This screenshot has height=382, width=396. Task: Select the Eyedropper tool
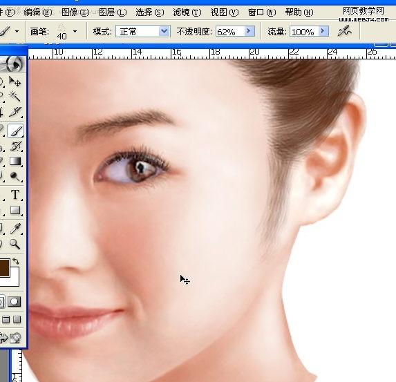pyautogui.click(x=15, y=228)
